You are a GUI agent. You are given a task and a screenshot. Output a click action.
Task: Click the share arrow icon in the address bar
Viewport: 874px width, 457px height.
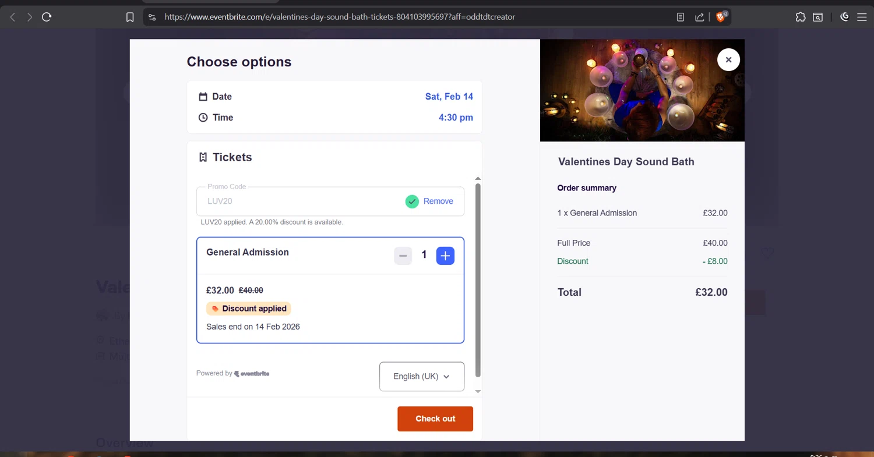tap(699, 17)
